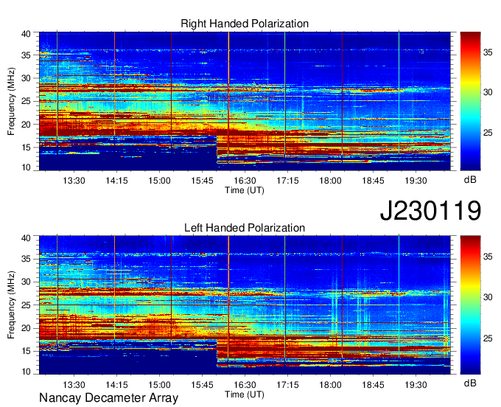Click the 16:30 time tick on Right Handed plot
This screenshot has width=501, height=407.
[x=245, y=181]
